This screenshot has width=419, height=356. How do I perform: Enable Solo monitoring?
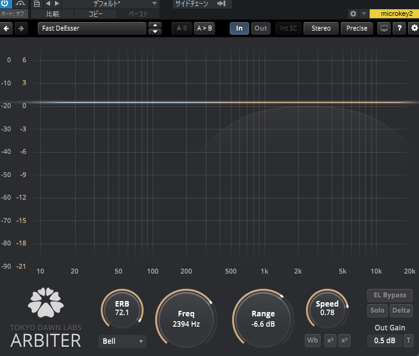[377, 311]
